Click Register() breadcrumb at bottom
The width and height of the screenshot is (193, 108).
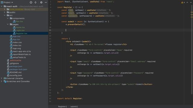(x=62, y=106)
